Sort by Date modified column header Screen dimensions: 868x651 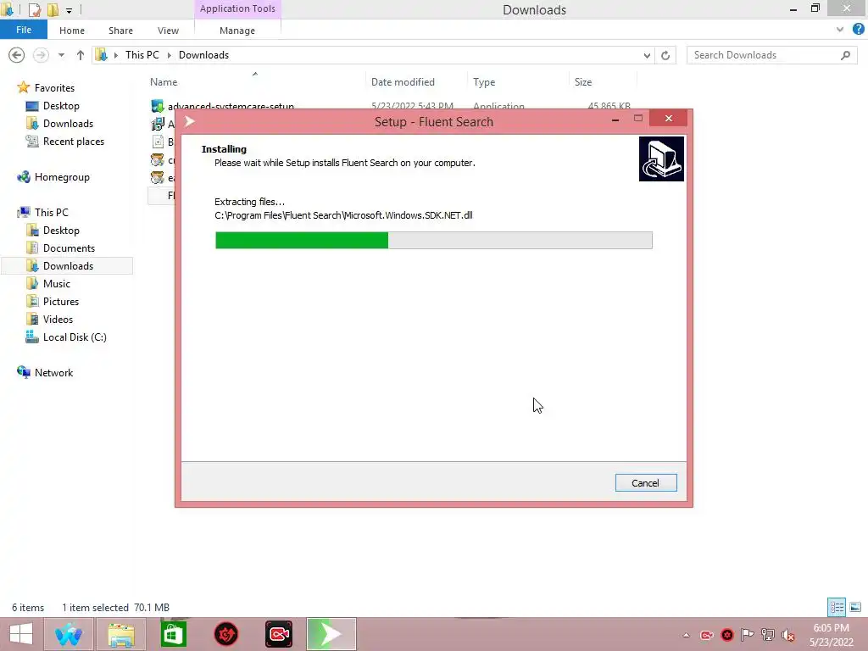pos(403,82)
